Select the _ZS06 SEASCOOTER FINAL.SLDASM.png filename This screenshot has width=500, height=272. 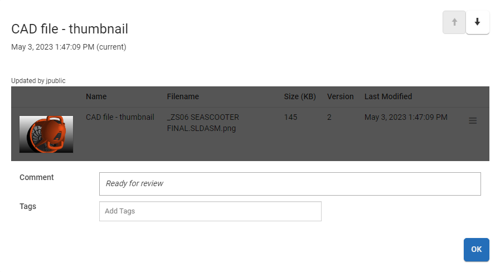pos(203,122)
